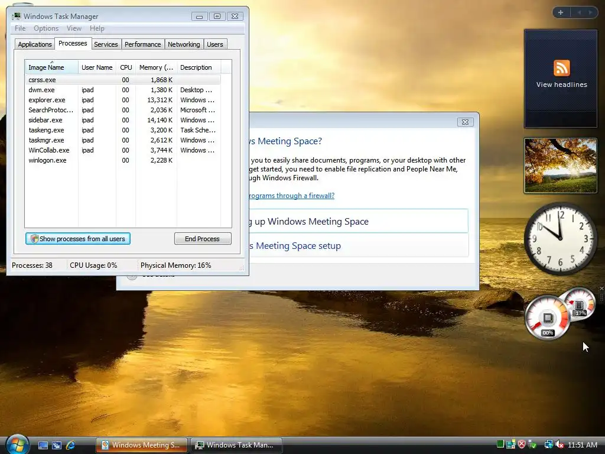Click the memory meter gadget showing 17%

click(579, 304)
